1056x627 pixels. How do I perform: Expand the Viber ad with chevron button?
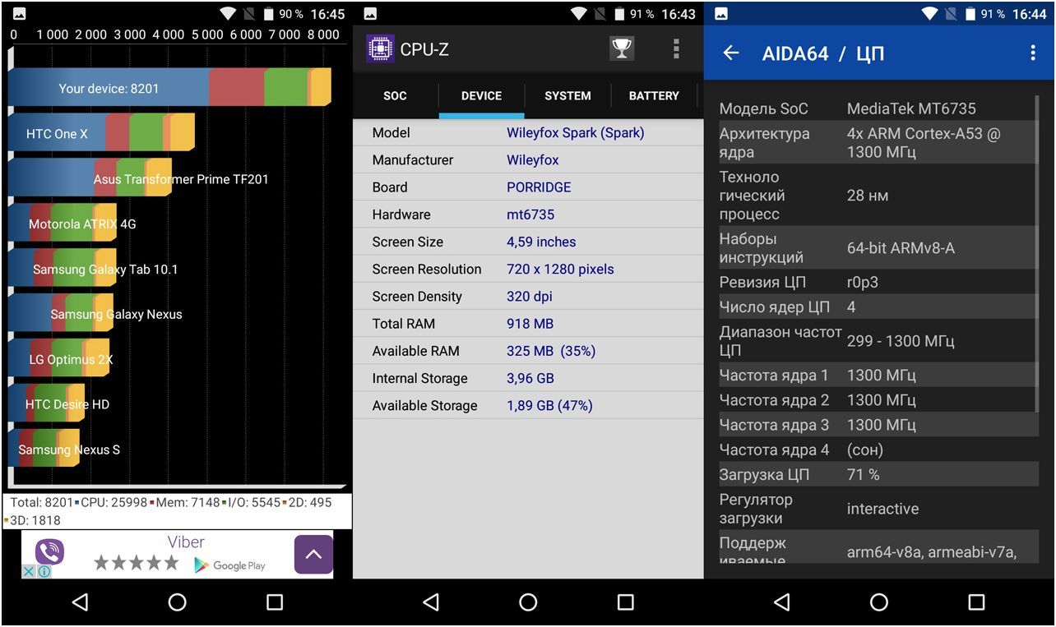coord(313,555)
